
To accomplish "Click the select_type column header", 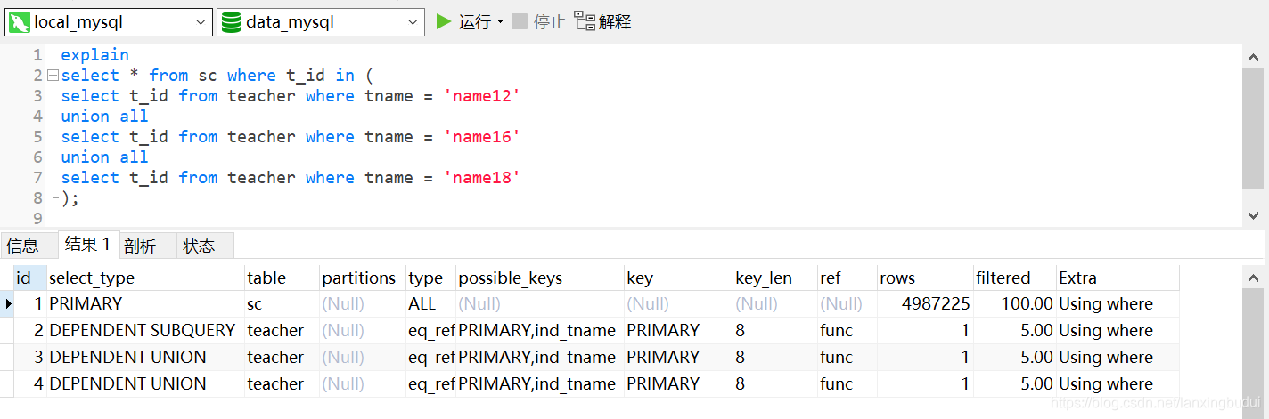I will (146, 278).
